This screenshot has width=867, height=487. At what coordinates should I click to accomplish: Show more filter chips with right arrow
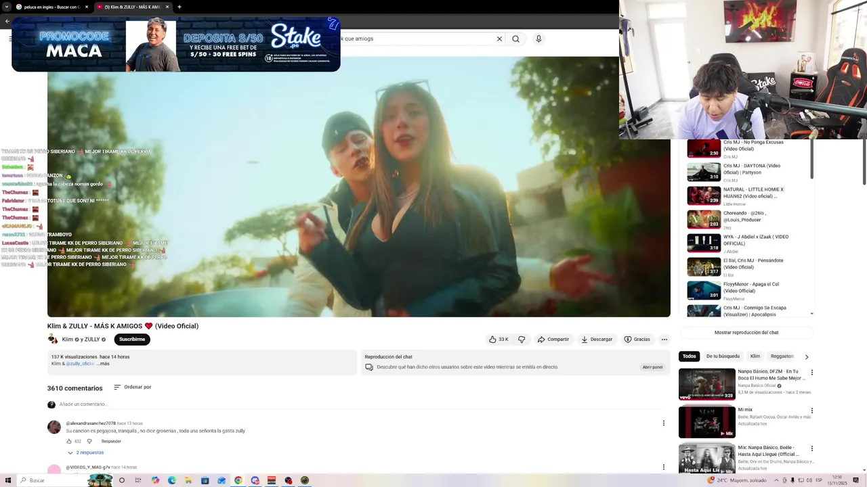tap(807, 357)
